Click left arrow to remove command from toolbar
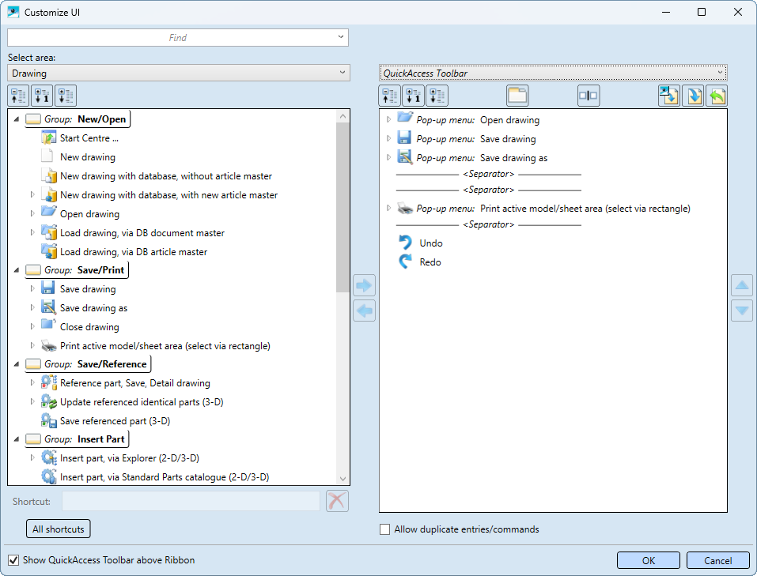 (364, 311)
